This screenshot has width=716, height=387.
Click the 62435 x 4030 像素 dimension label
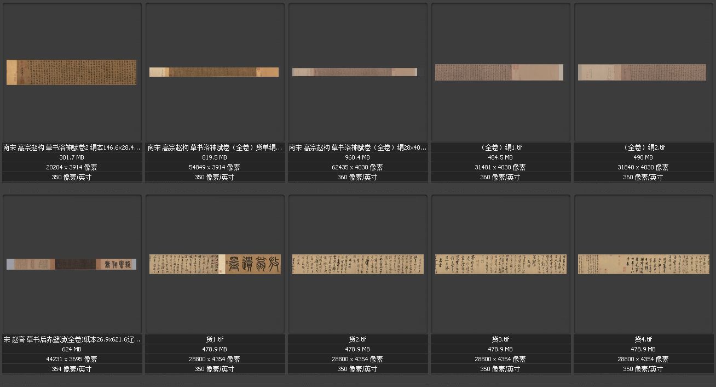[357, 167]
